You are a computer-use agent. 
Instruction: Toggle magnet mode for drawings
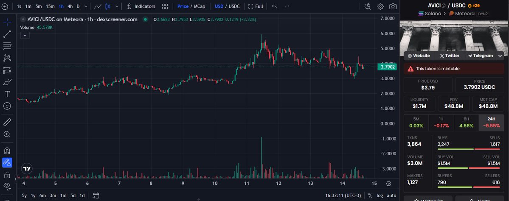[7, 151]
